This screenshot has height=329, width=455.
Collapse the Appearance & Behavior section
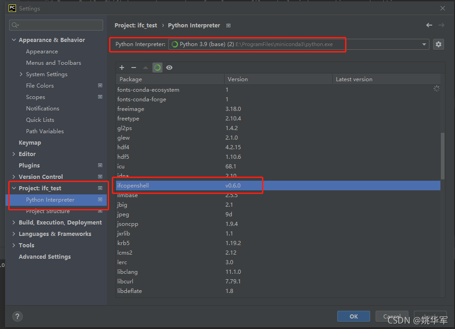pos(14,40)
